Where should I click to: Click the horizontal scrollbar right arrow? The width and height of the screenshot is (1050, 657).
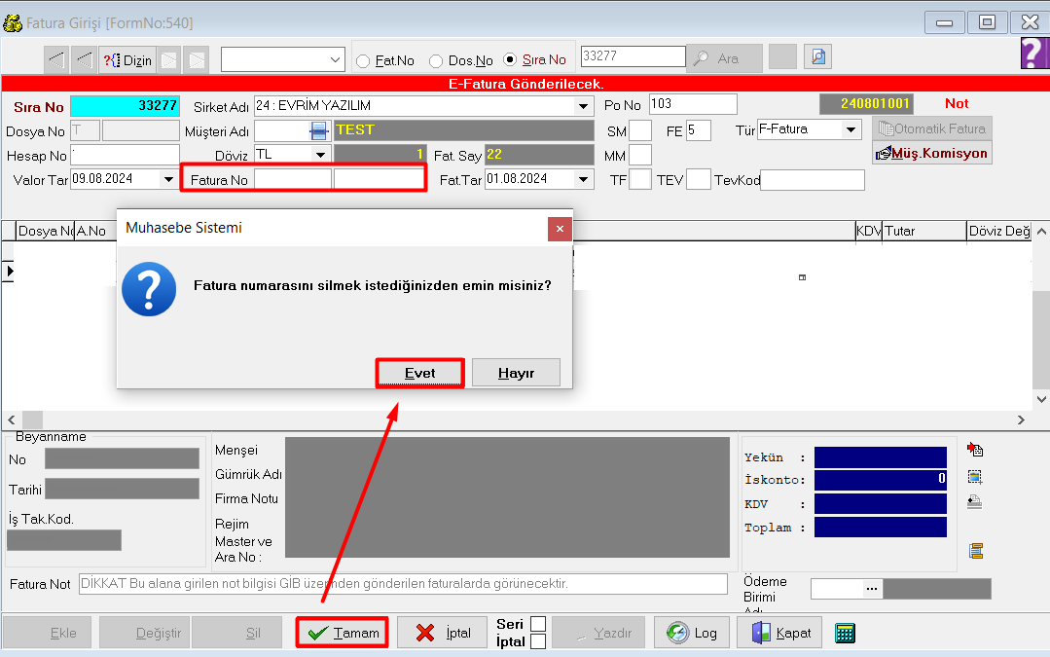click(x=1022, y=420)
